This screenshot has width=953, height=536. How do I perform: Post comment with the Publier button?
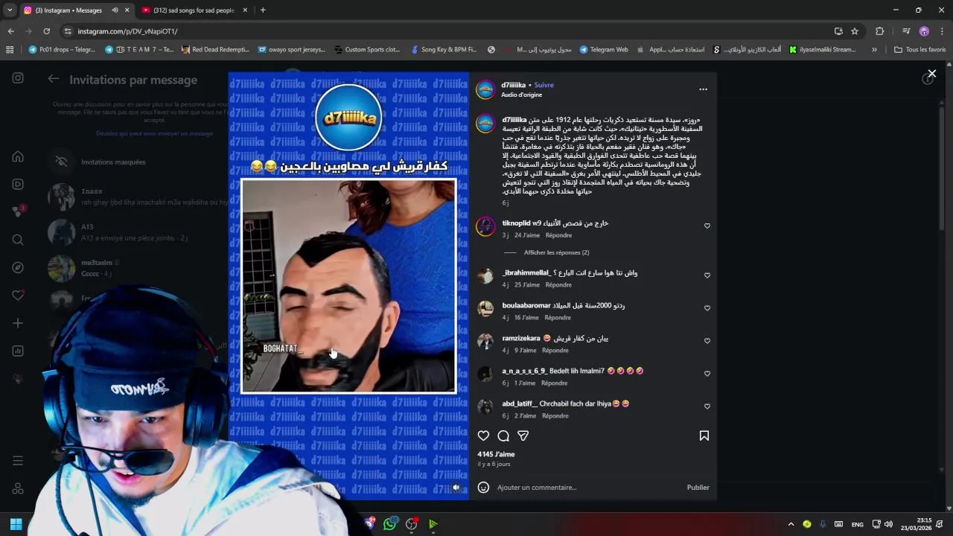click(698, 487)
